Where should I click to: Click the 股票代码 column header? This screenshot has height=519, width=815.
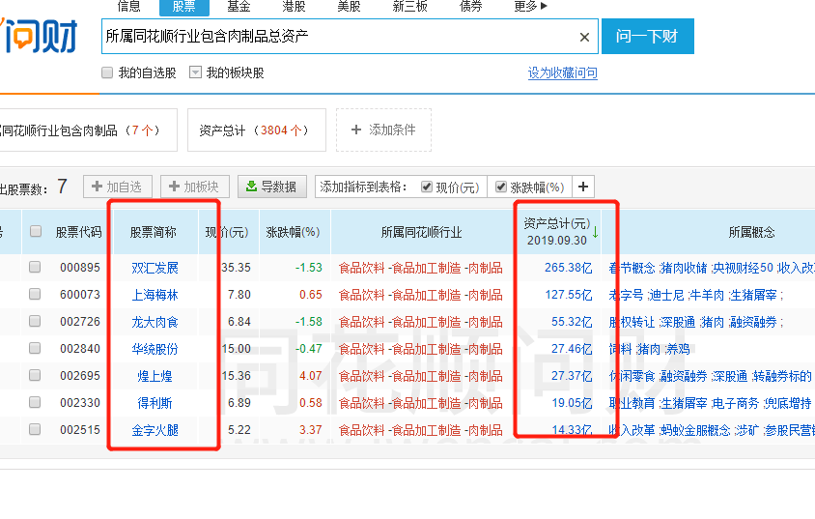point(78,232)
